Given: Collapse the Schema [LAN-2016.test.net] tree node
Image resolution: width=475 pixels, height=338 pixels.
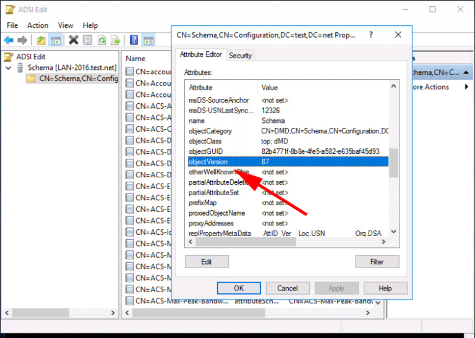Looking at the screenshot, I should [8, 67].
